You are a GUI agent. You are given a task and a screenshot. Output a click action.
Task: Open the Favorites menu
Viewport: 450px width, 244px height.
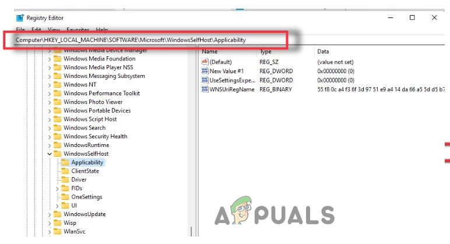click(78, 30)
